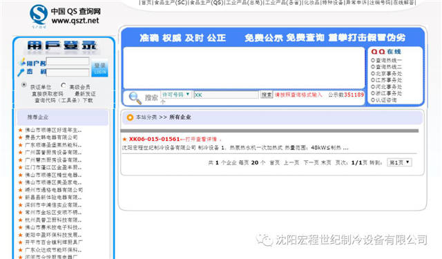
Task: Click the 查询代码（工具条）下载 link
Action: coord(64,100)
